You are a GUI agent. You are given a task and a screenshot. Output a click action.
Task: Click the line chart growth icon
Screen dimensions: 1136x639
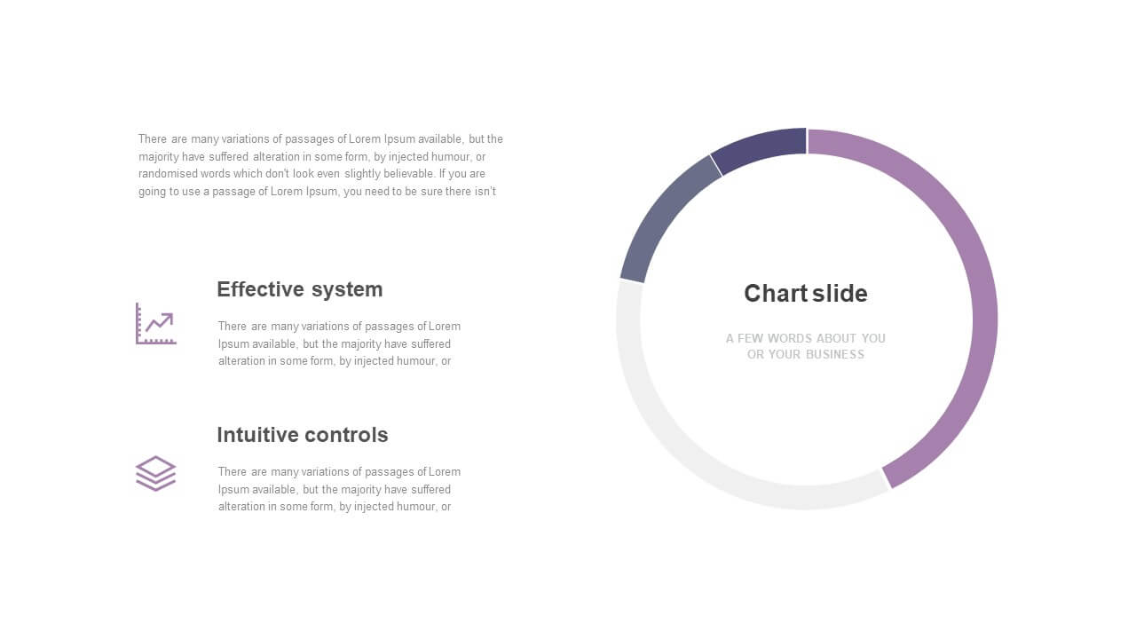(x=155, y=323)
